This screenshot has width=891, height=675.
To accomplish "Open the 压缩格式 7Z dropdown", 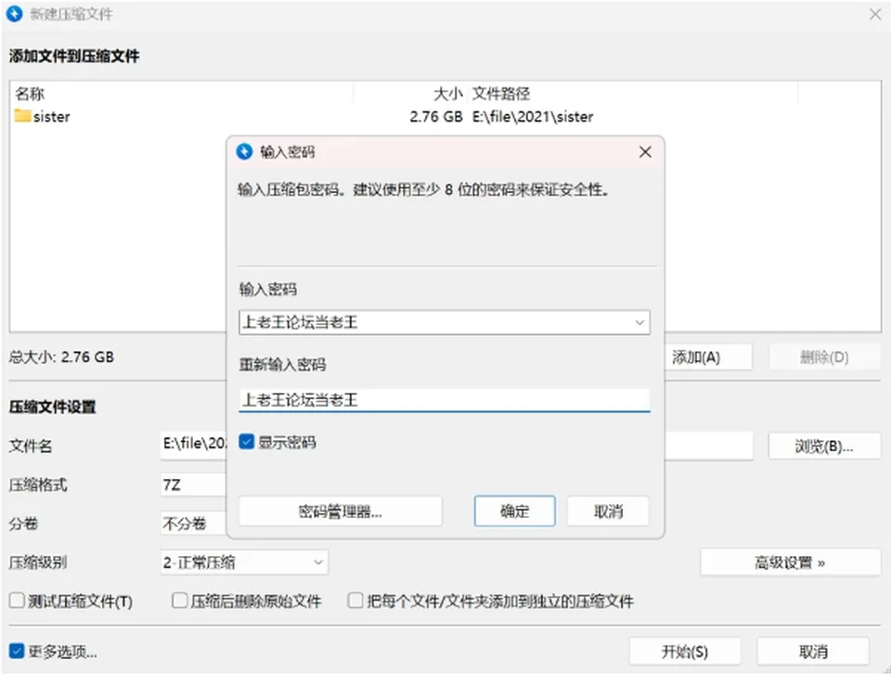I will coord(194,485).
